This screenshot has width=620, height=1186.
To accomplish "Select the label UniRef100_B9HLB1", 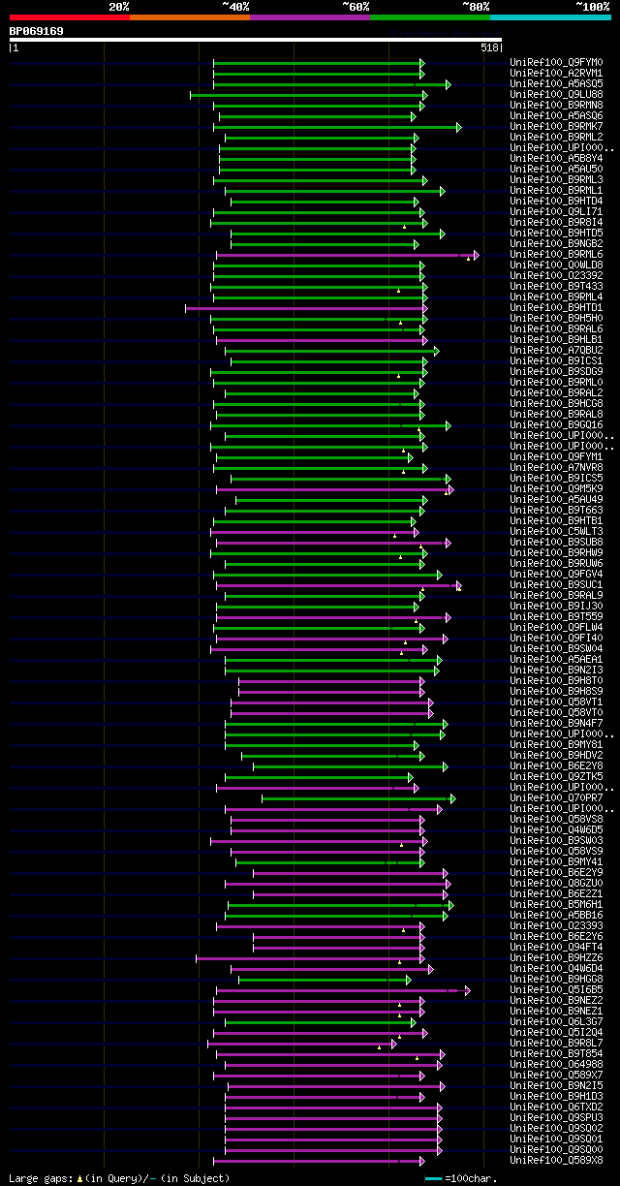I will 556,339.
